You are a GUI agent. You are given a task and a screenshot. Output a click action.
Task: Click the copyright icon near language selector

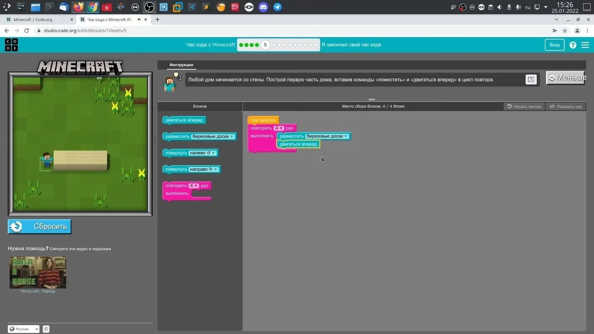[46, 329]
